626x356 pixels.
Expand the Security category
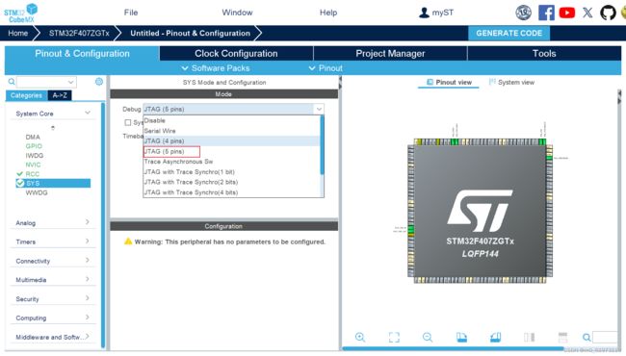coord(88,298)
